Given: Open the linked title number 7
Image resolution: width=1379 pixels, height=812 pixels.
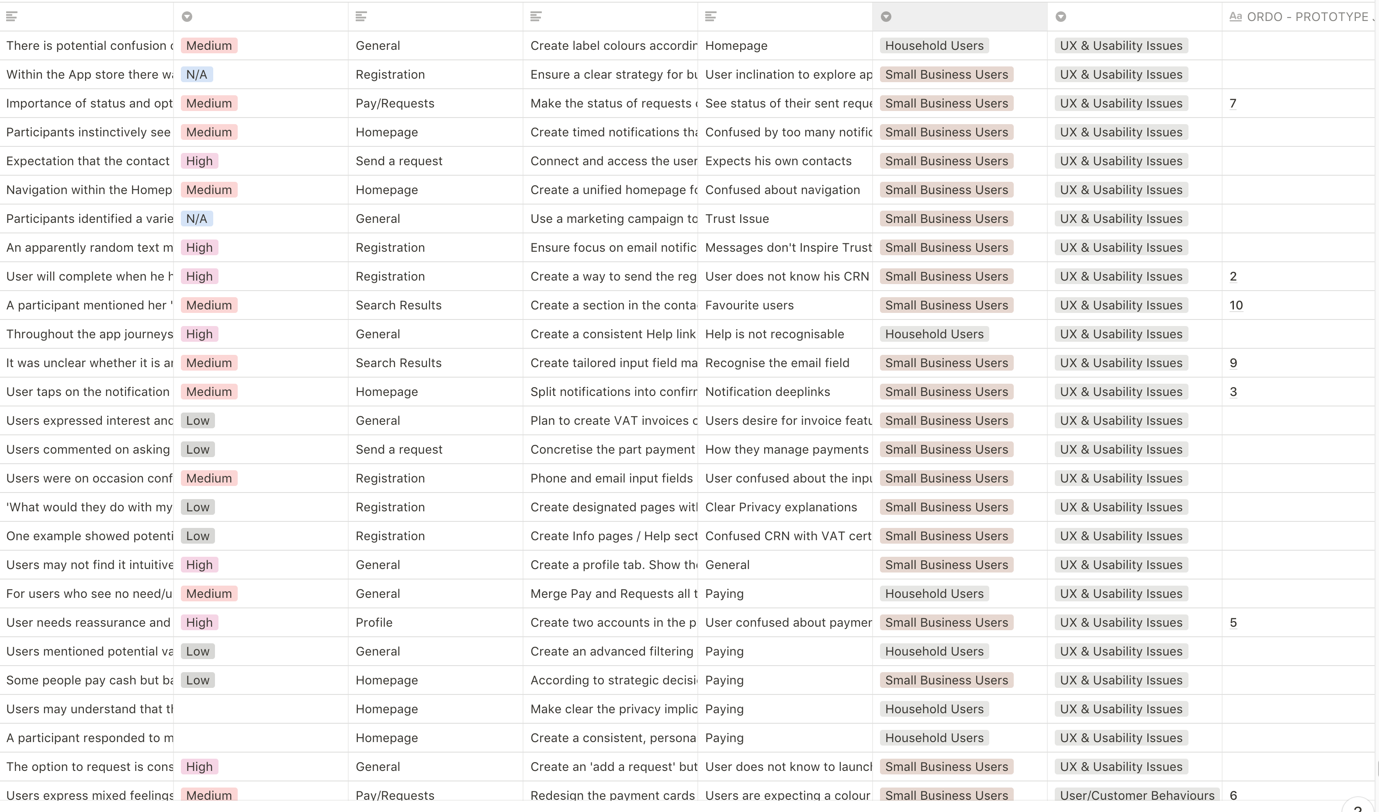Looking at the screenshot, I should click(x=1233, y=104).
